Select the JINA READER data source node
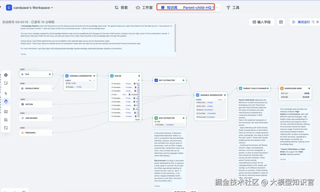Image resolution: width=320 pixels, height=192 pixels. (36, 118)
